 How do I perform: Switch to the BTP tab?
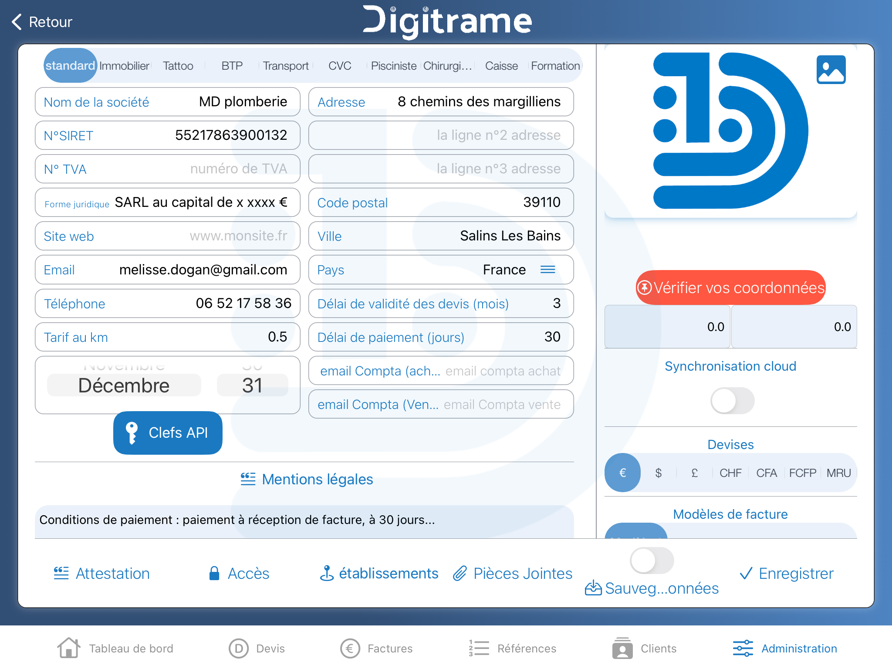point(232,66)
